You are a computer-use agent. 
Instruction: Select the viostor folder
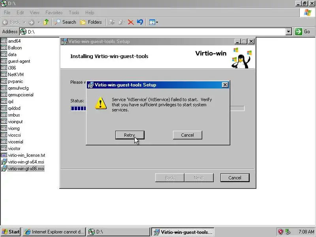point(11,149)
